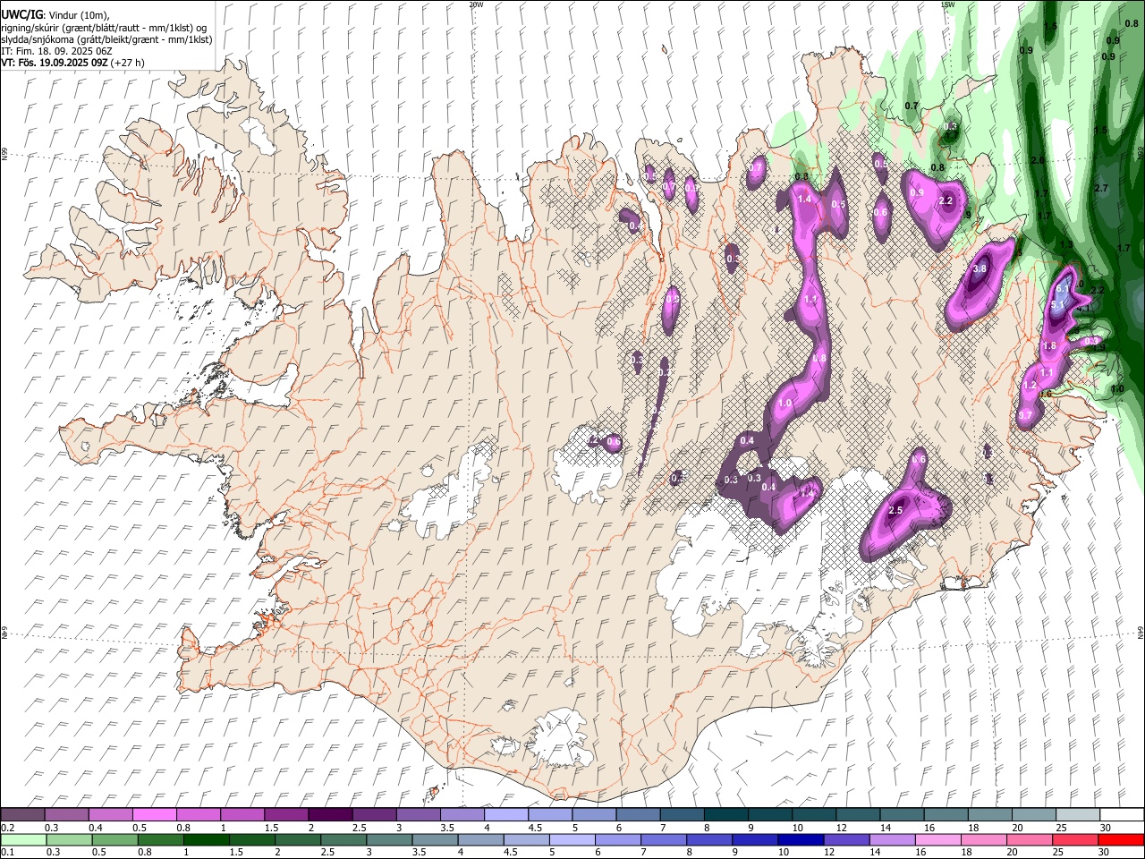
Task: Select the light grey swatch labeled 25 in upper scale
Action: pyautogui.click(x=1077, y=814)
